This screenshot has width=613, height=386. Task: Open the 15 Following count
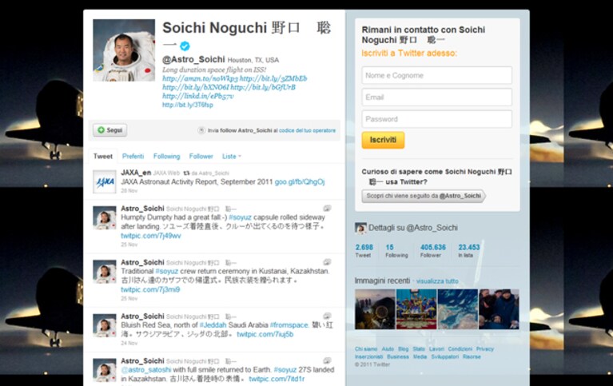(396, 251)
